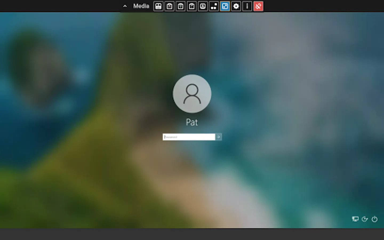The height and width of the screenshot is (240, 384).
Task: Click the rounded square icon with letter A
Action: click(203, 6)
